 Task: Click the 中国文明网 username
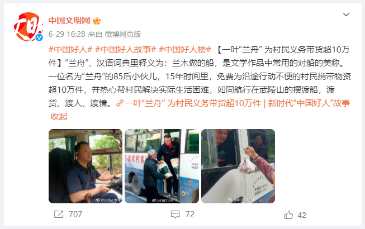[69, 21]
